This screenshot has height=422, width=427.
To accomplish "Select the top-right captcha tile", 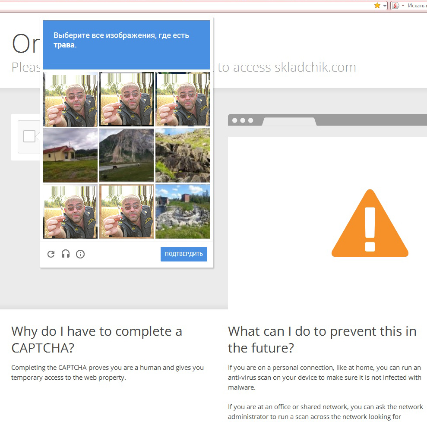I will coord(183,99).
